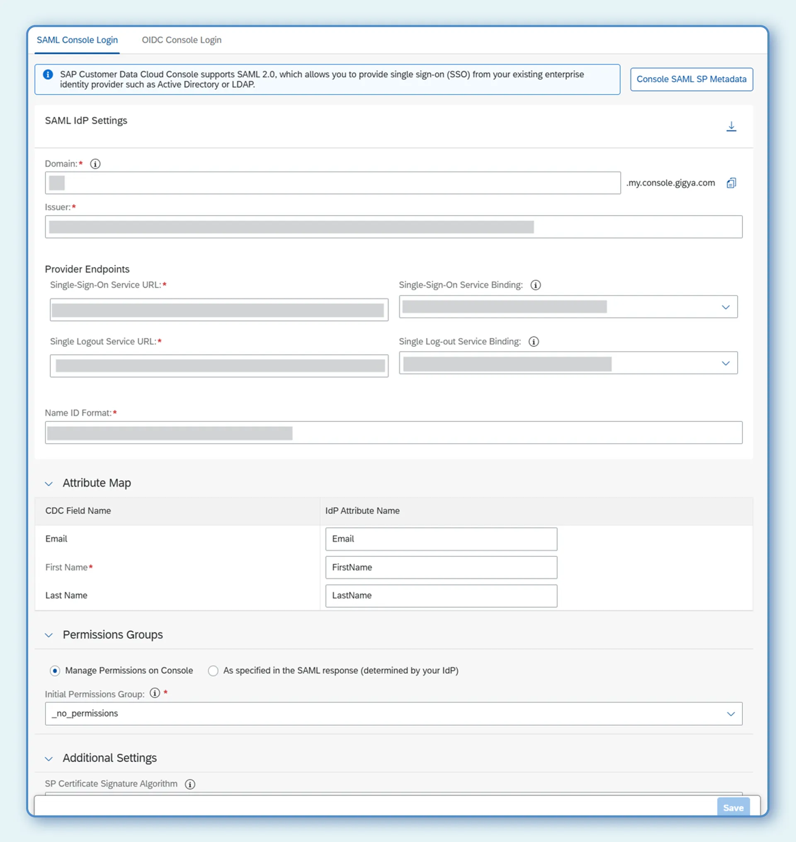796x842 pixels.
Task: Collapse the Attribute Map section
Action: pyautogui.click(x=49, y=484)
